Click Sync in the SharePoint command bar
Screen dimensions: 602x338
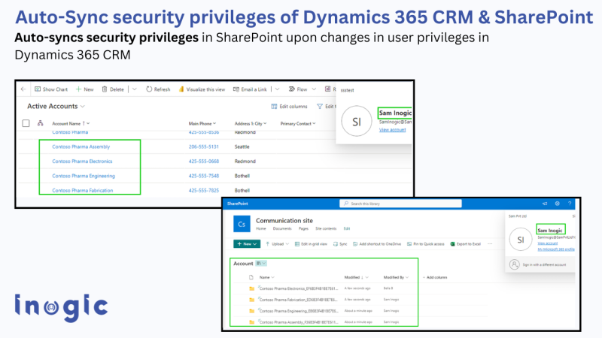click(x=339, y=244)
